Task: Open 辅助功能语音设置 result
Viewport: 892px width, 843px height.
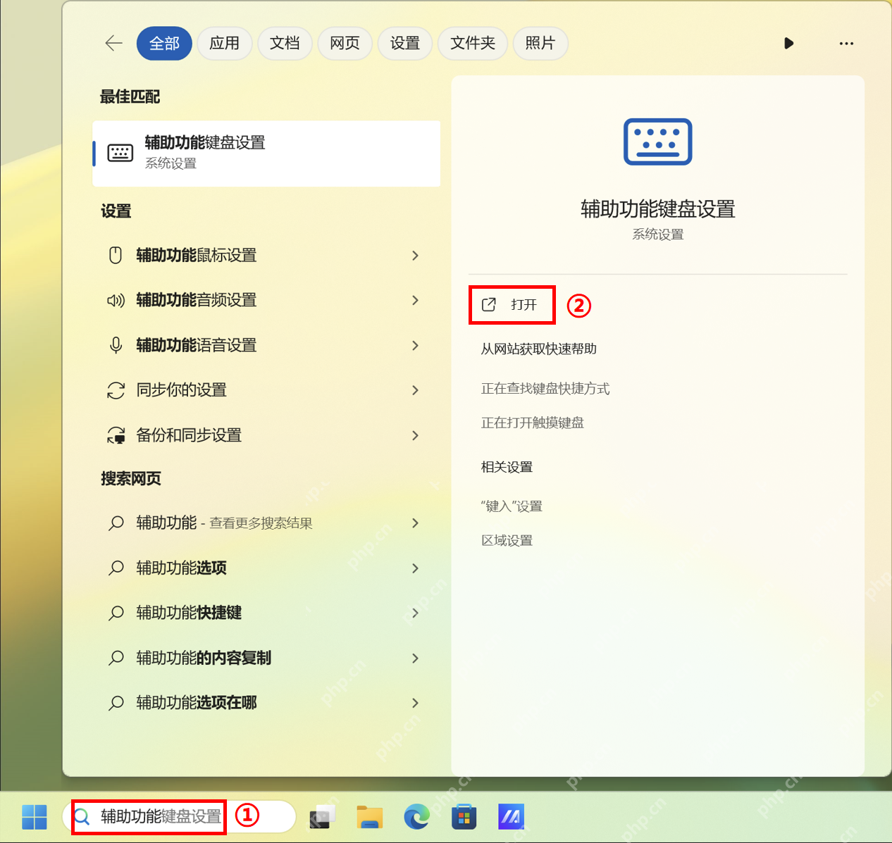Action: [266, 345]
